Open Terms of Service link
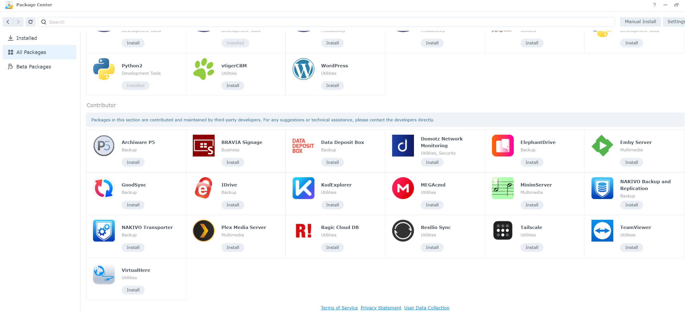This screenshot has width=685, height=313. [339, 308]
